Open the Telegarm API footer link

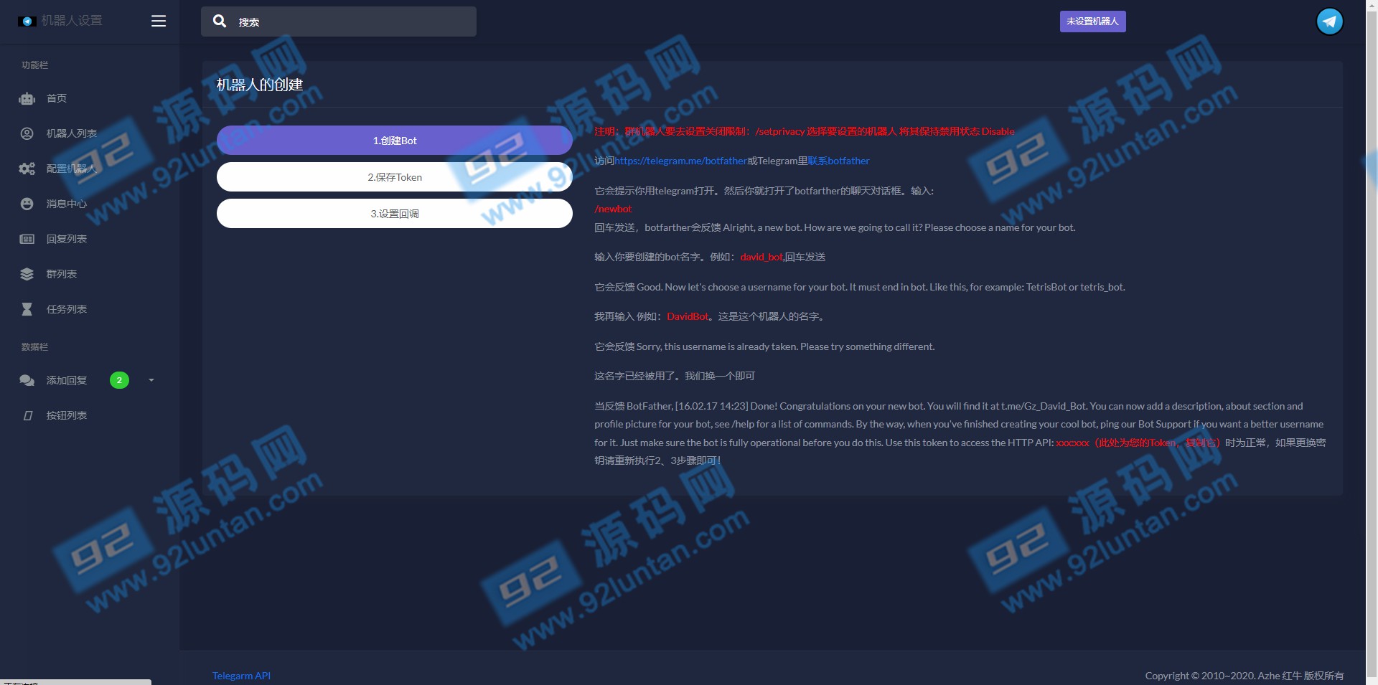click(x=241, y=676)
